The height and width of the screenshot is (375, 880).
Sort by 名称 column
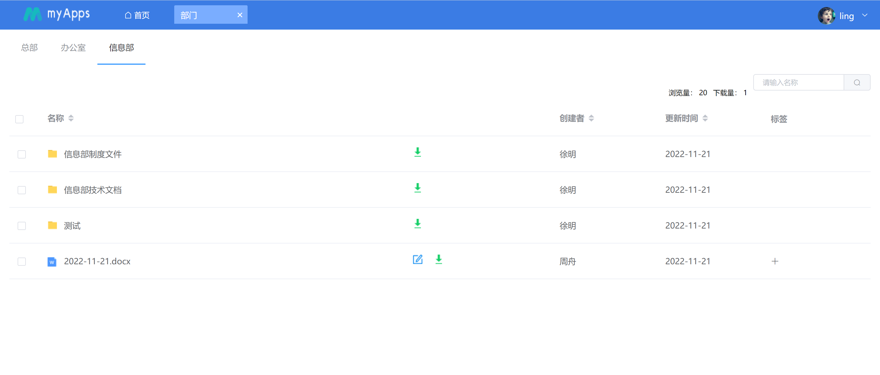(71, 118)
